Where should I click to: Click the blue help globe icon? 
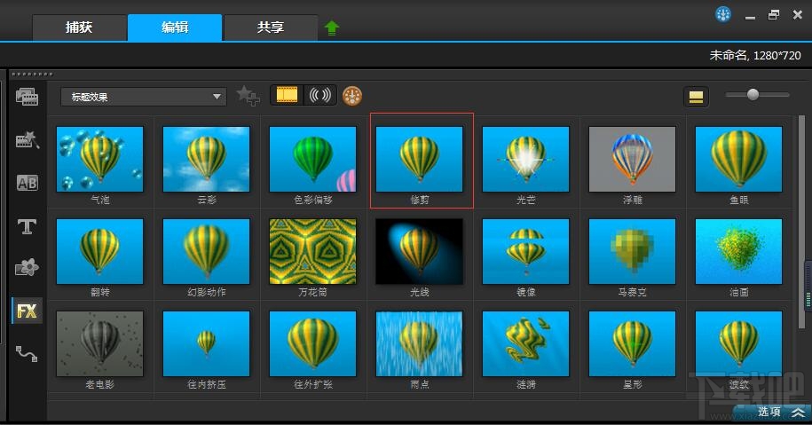pyautogui.click(x=723, y=14)
